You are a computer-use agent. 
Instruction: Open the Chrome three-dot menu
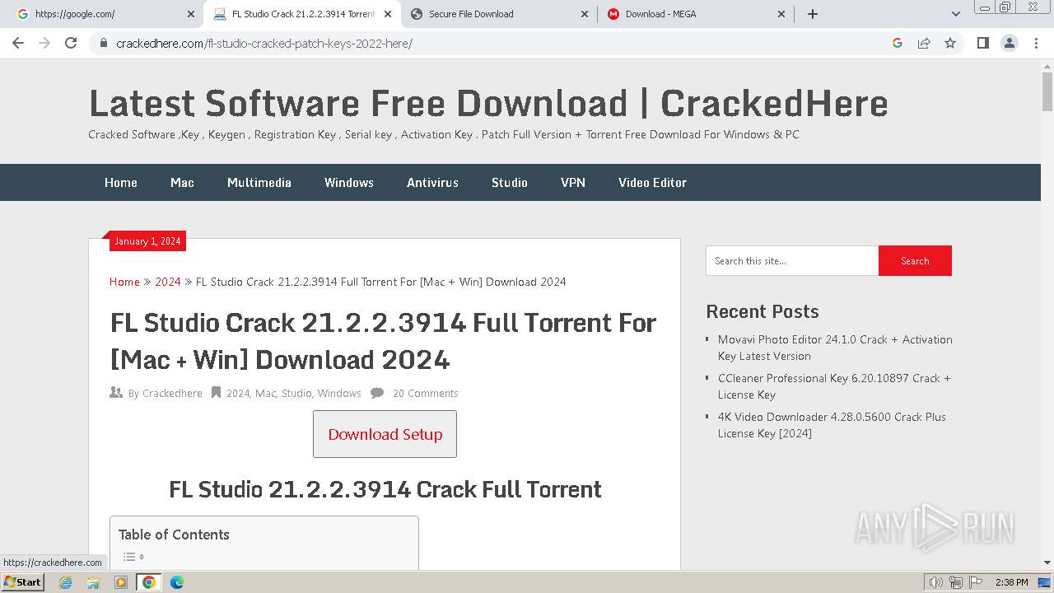(1036, 43)
